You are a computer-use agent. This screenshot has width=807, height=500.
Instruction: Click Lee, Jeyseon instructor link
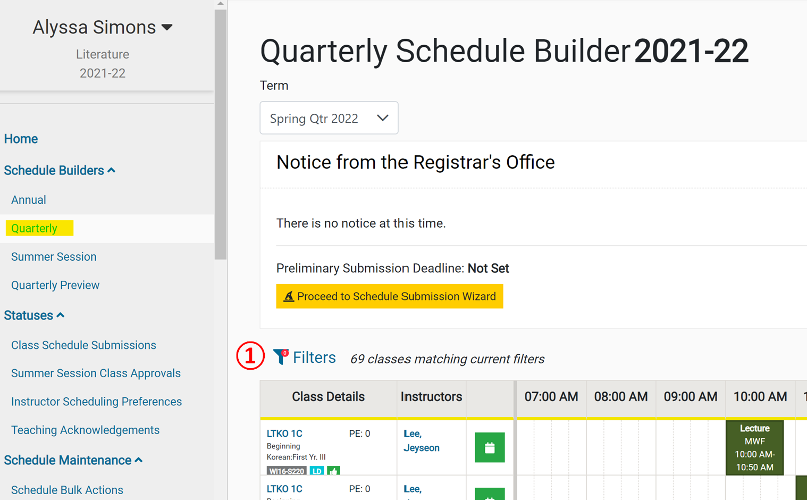click(421, 440)
